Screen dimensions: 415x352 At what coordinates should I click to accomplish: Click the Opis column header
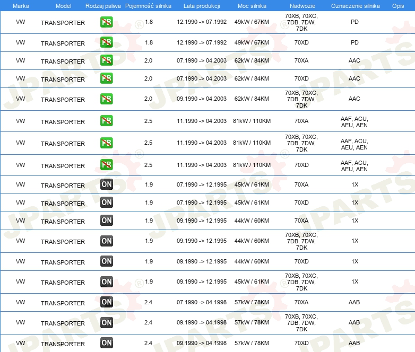click(x=397, y=5)
